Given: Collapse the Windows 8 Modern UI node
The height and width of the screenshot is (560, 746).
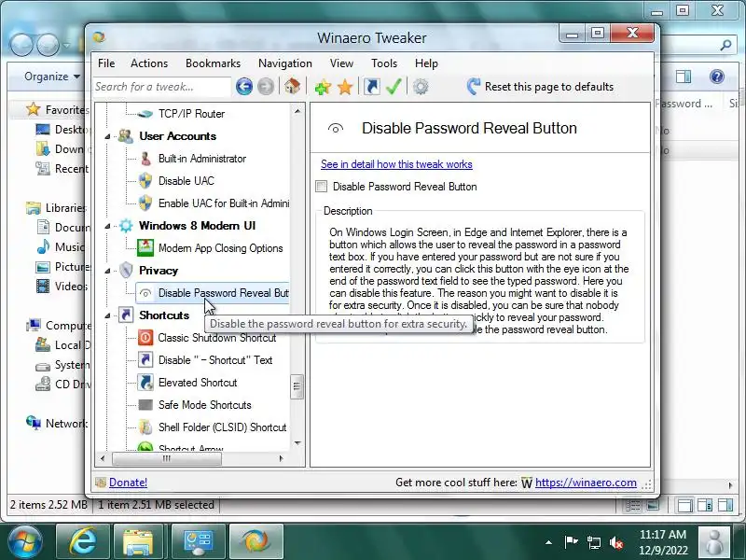Looking at the screenshot, I should pyautogui.click(x=107, y=226).
